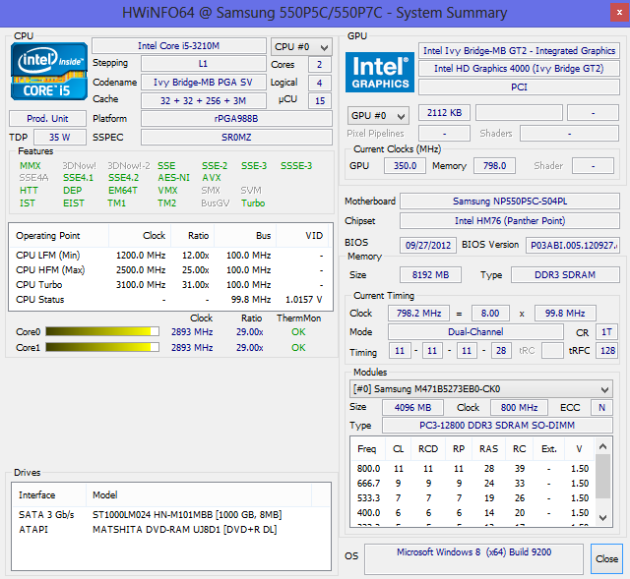Click the AES-NI feature label
Viewport: 630px width, 579px height.
coord(173,178)
